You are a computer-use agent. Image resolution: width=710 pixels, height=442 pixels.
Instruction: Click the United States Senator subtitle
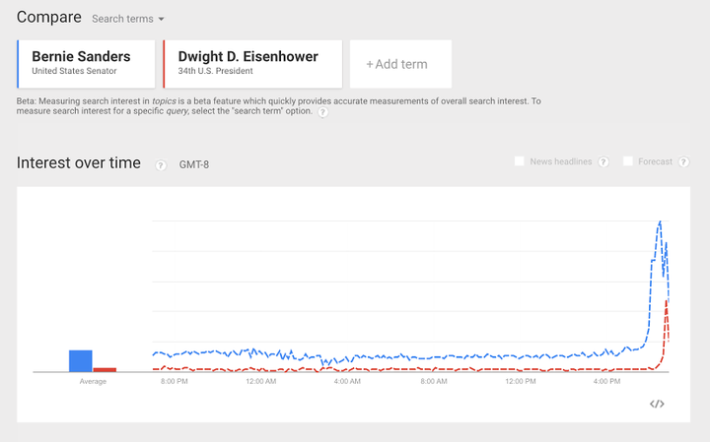click(x=74, y=71)
